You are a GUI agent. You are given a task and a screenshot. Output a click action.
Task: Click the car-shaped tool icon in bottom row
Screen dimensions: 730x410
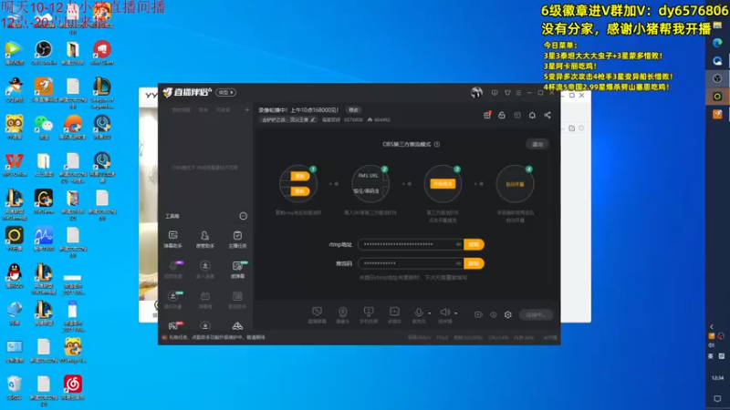click(x=237, y=326)
